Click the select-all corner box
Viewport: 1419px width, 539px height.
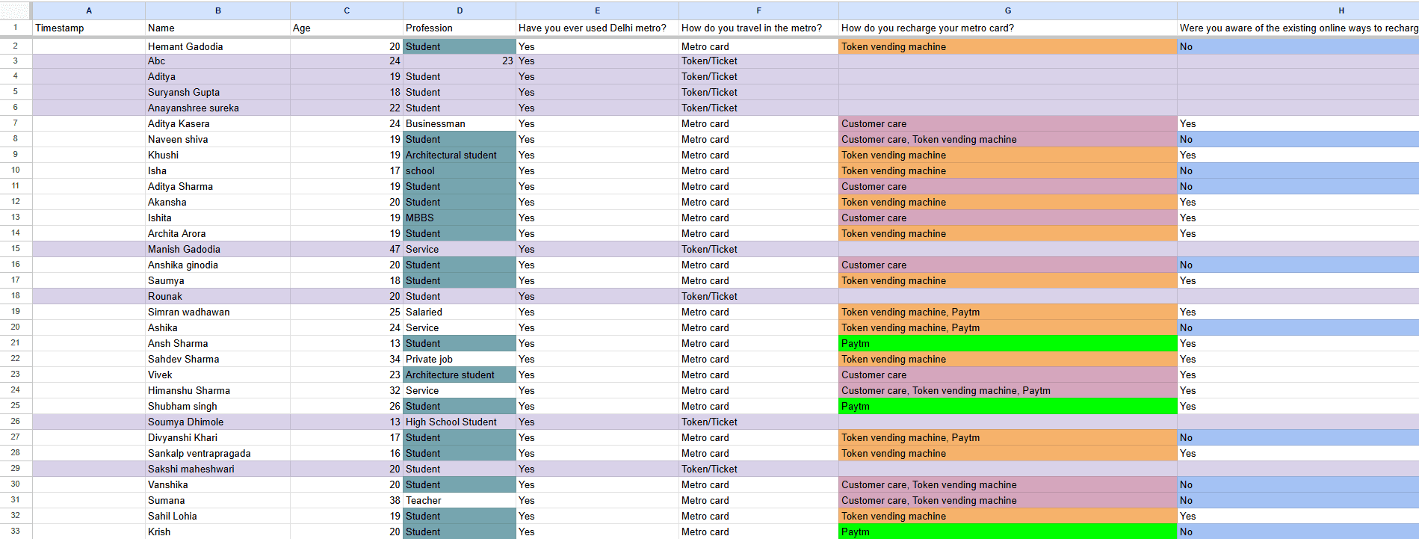(16, 10)
